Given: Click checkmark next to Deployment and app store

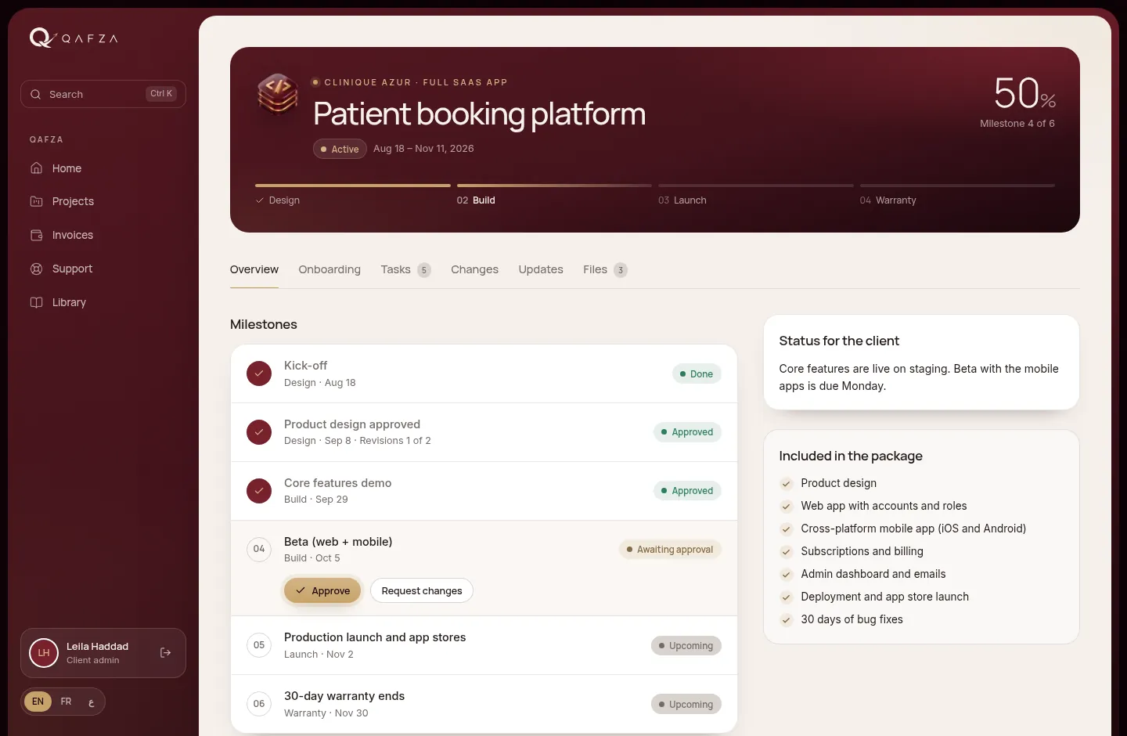Looking at the screenshot, I should pos(787,597).
